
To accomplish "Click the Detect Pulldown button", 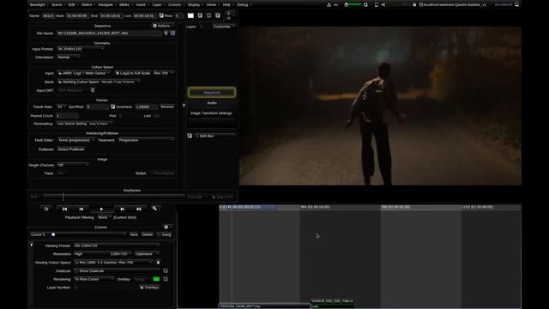I will (71, 149).
